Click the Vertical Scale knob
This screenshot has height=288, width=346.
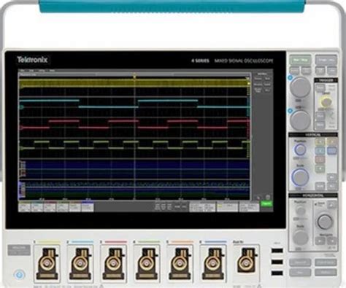[x=301, y=176]
